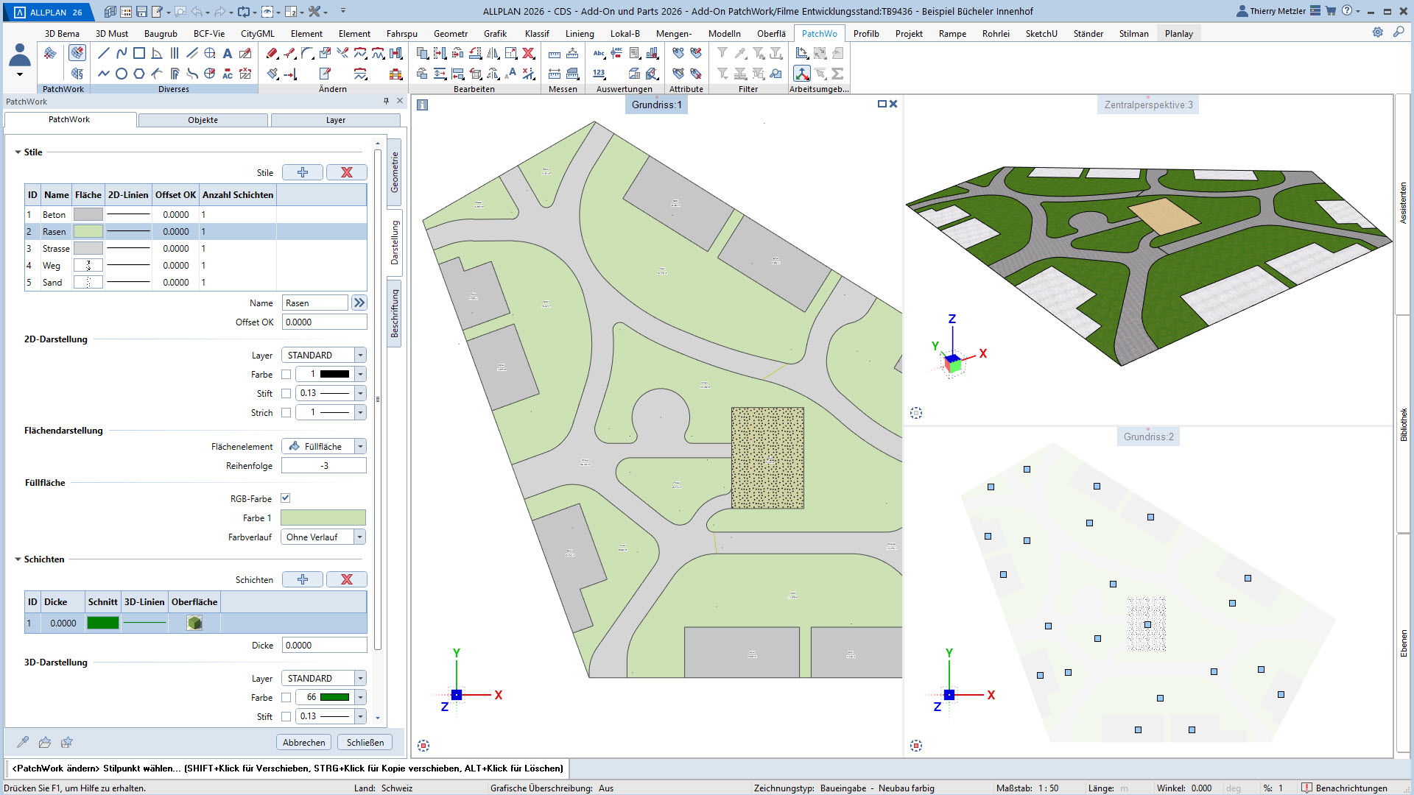The height and width of the screenshot is (795, 1414).
Task: Collapse the Stile section
Action: pyautogui.click(x=18, y=152)
